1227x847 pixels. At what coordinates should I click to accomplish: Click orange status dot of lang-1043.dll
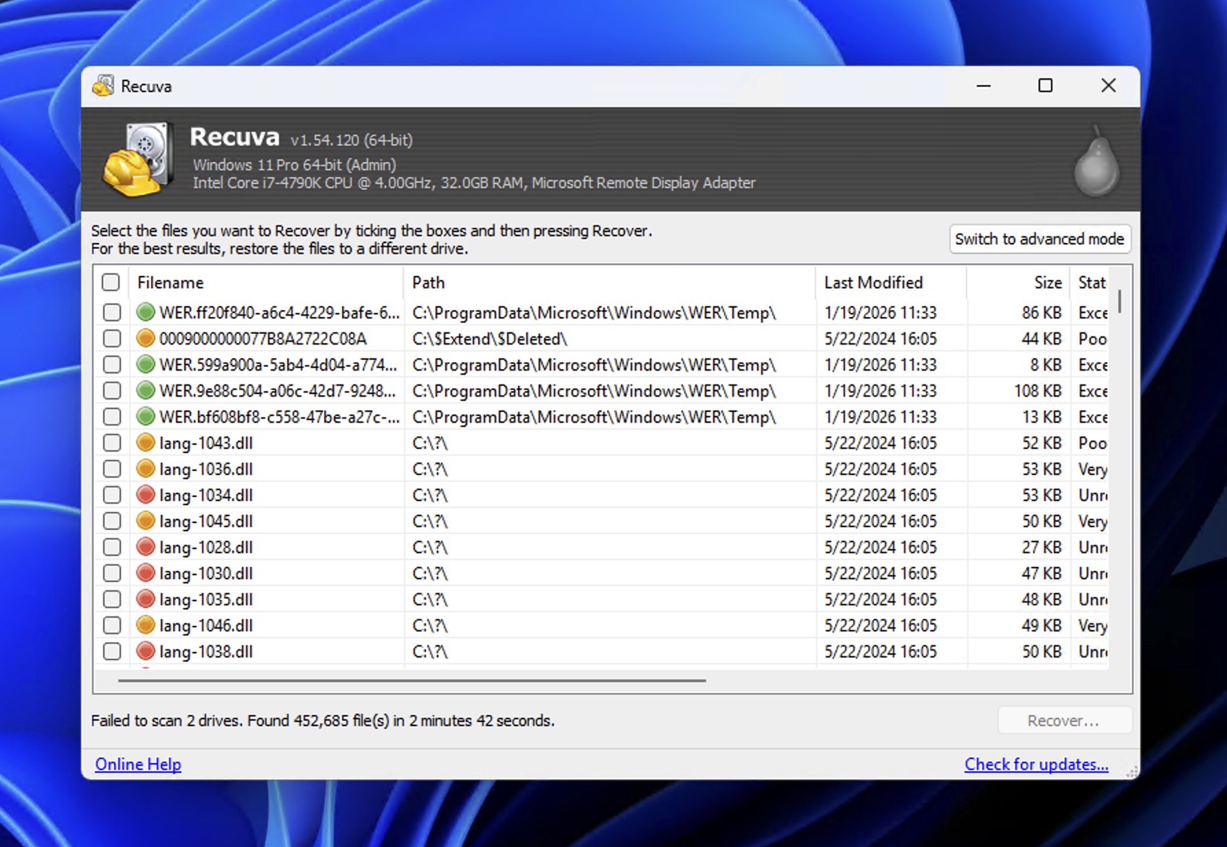coord(145,443)
